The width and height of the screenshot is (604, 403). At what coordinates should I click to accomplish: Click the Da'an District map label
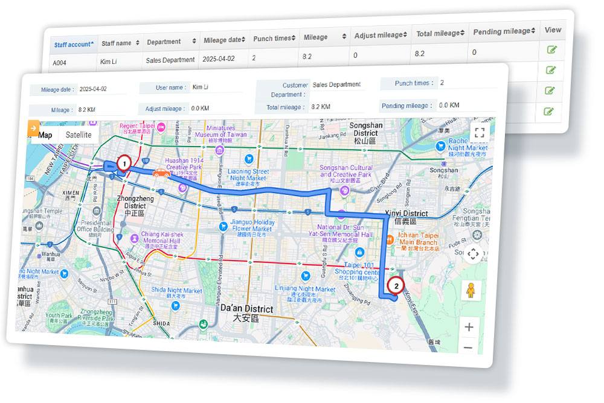[x=246, y=313]
